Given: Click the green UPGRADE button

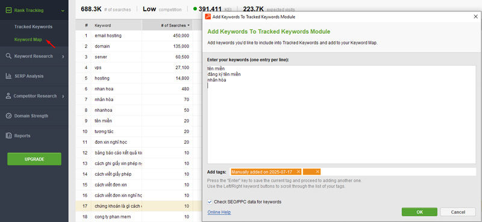Looking at the screenshot, I should click(x=34, y=159).
